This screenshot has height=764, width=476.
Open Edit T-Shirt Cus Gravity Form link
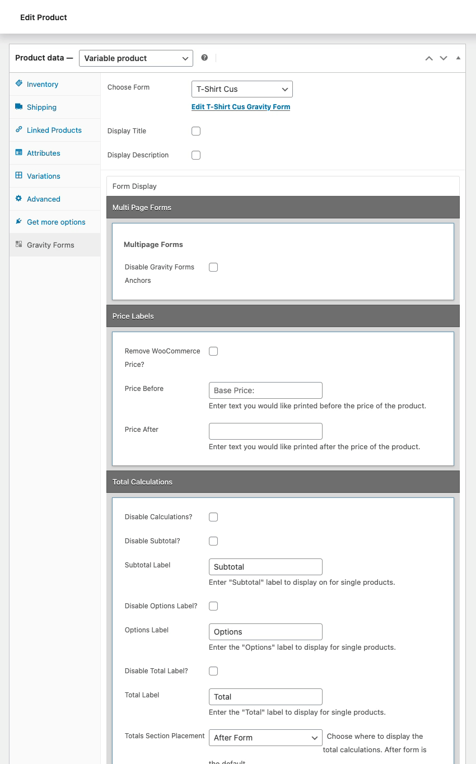[241, 106]
